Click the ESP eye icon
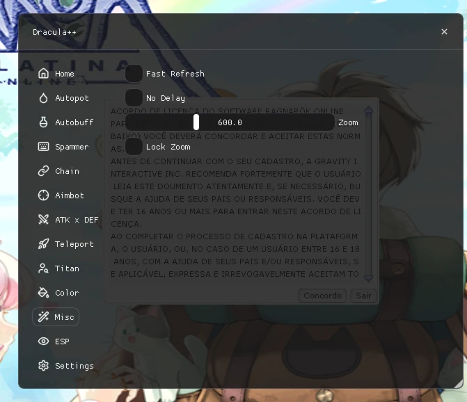 43,341
